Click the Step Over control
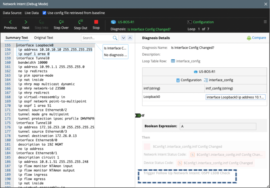This screenshot has height=188, width=270. point(61,25)
